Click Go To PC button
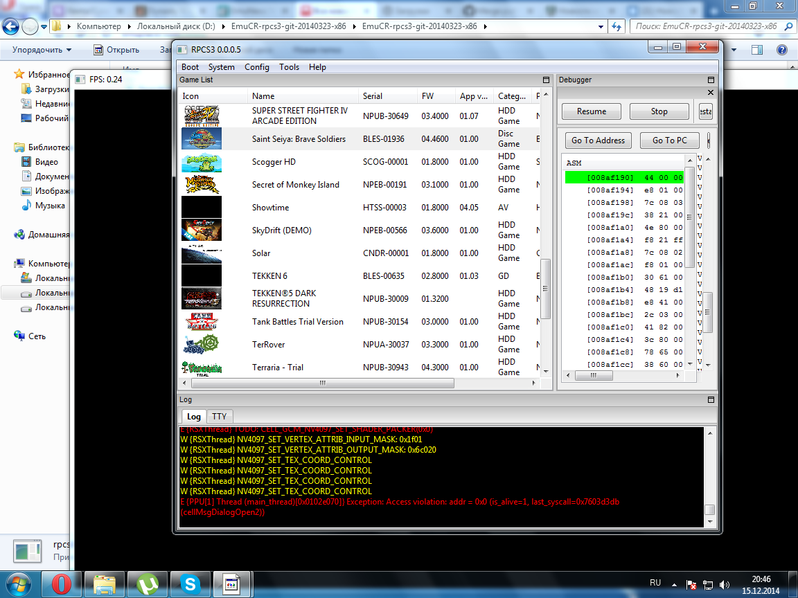 point(669,141)
